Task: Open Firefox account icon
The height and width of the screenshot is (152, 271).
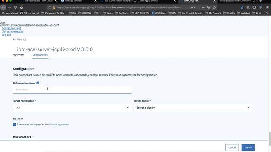Action: coord(260,8)
